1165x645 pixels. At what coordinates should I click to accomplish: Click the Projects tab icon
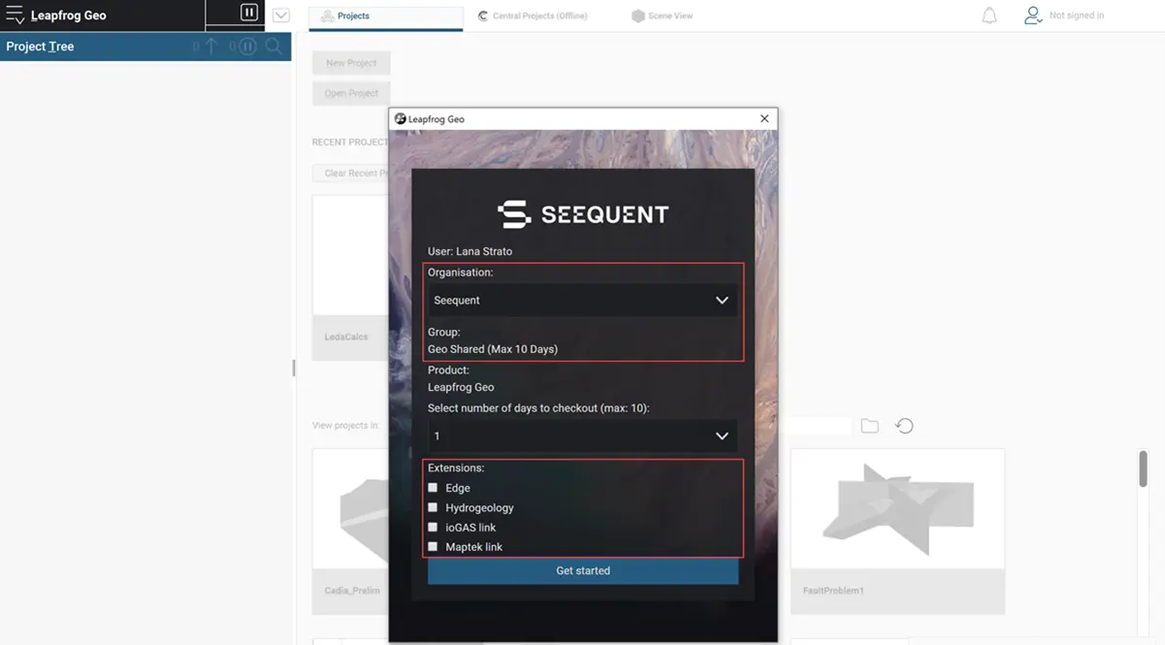coord(327,16)
